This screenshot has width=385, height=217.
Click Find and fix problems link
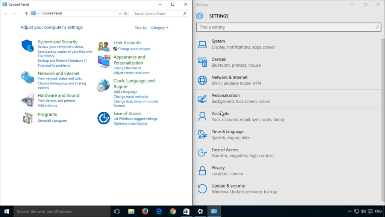click(54, 66)
